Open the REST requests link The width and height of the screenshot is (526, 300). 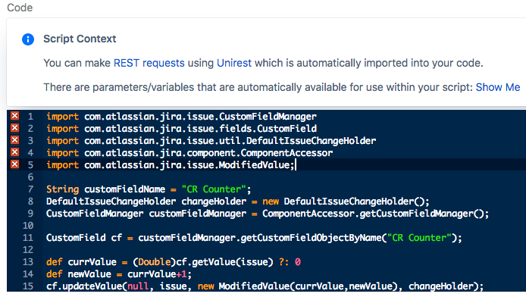point(149,63)
